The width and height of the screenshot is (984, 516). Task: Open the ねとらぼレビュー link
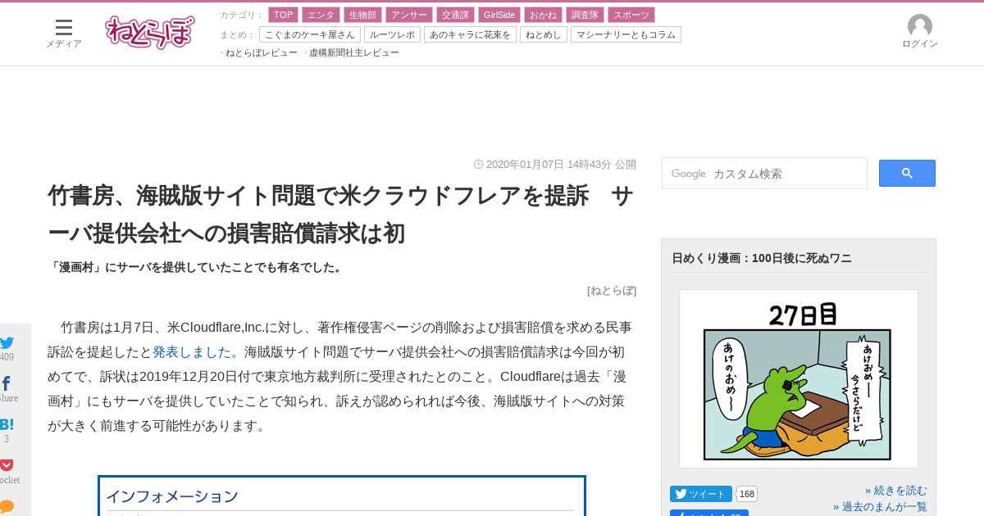coord(262,52)
